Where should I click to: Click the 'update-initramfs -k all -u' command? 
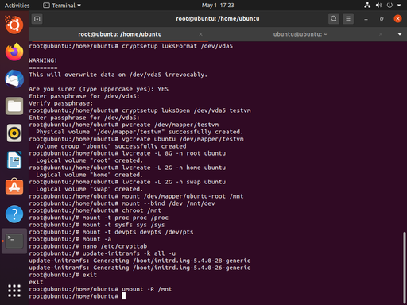[129, 253]
